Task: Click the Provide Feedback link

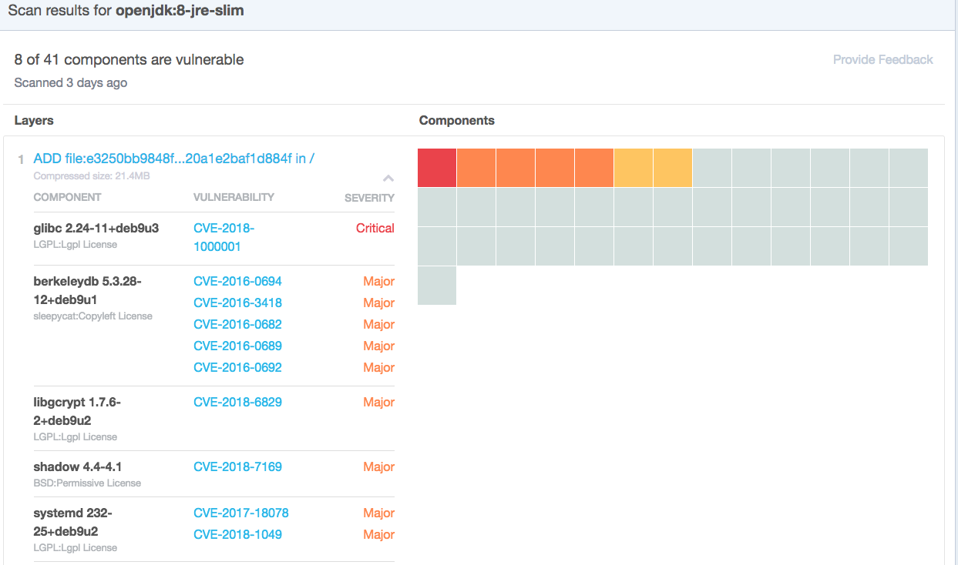Action: tap(882, 59)
